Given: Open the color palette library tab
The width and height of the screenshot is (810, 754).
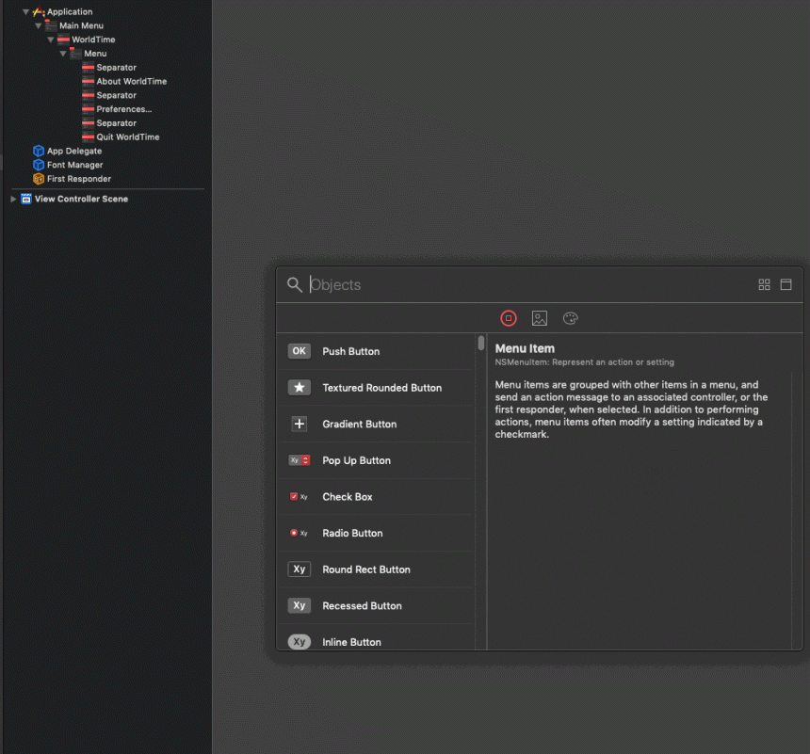Looking at the screenshot, I should click(570, 318).
